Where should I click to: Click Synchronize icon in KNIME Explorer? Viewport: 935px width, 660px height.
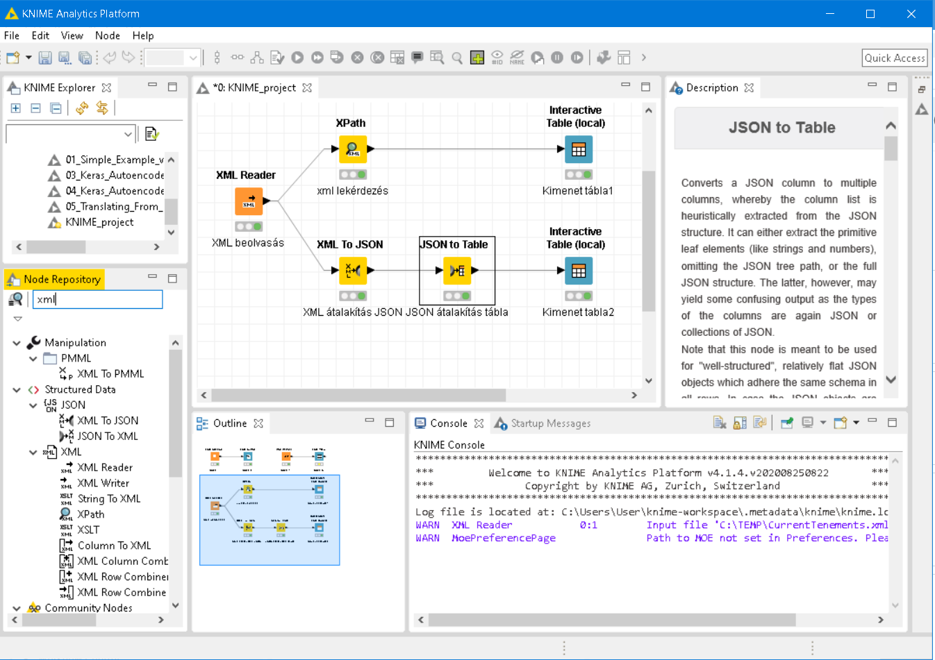point(102,108)
